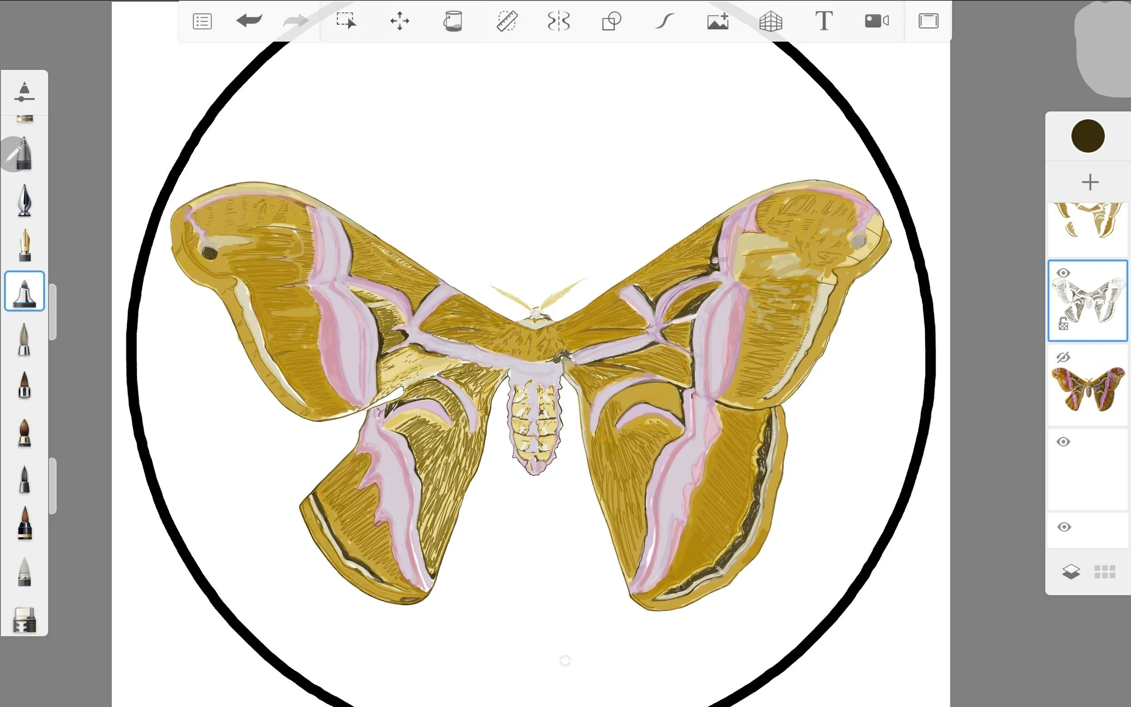Click the upper brush size slider handle
The height and width of the screenshot is (707, 1131).
(53, 312)
